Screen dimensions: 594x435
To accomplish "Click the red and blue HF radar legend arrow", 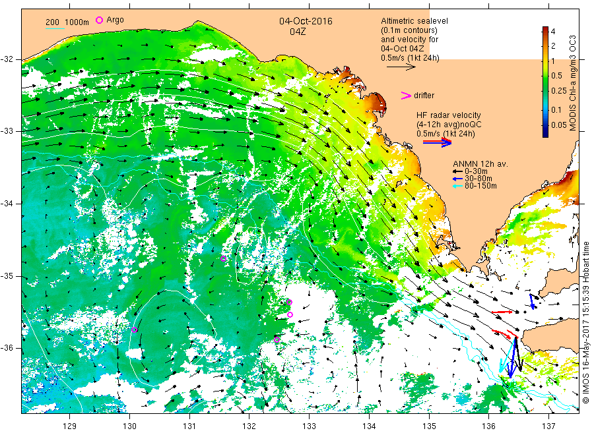I will [437, 142].
